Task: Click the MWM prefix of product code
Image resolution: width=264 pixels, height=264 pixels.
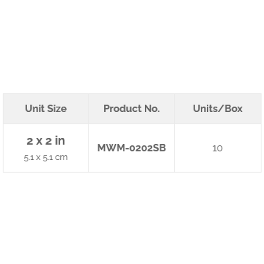Action: pyautogui.click(x=111, y=148)
